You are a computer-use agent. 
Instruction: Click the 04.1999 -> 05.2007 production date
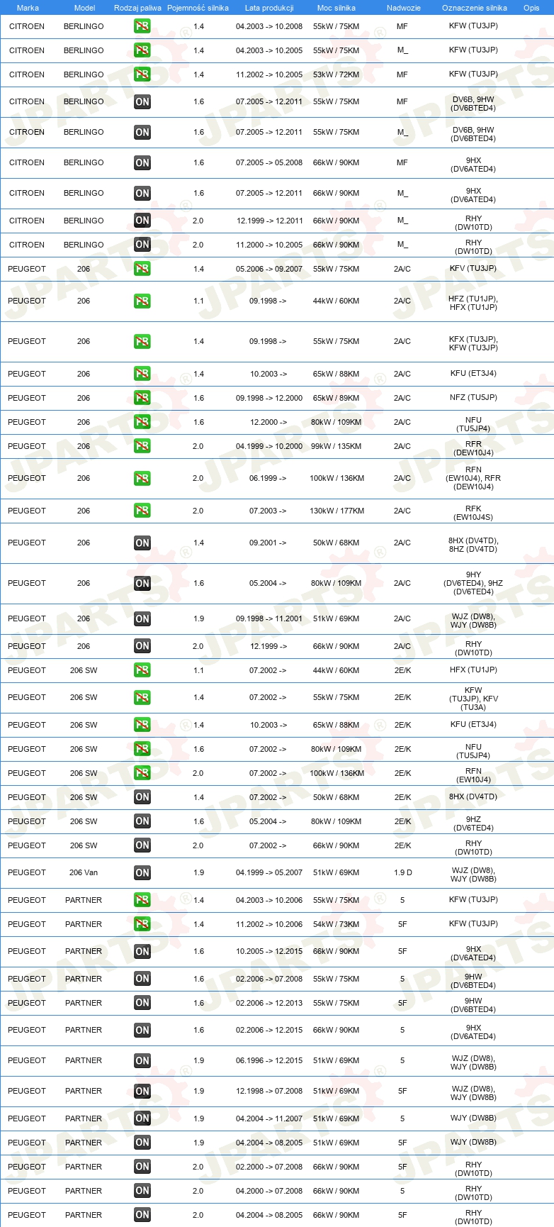click(269, 872)
